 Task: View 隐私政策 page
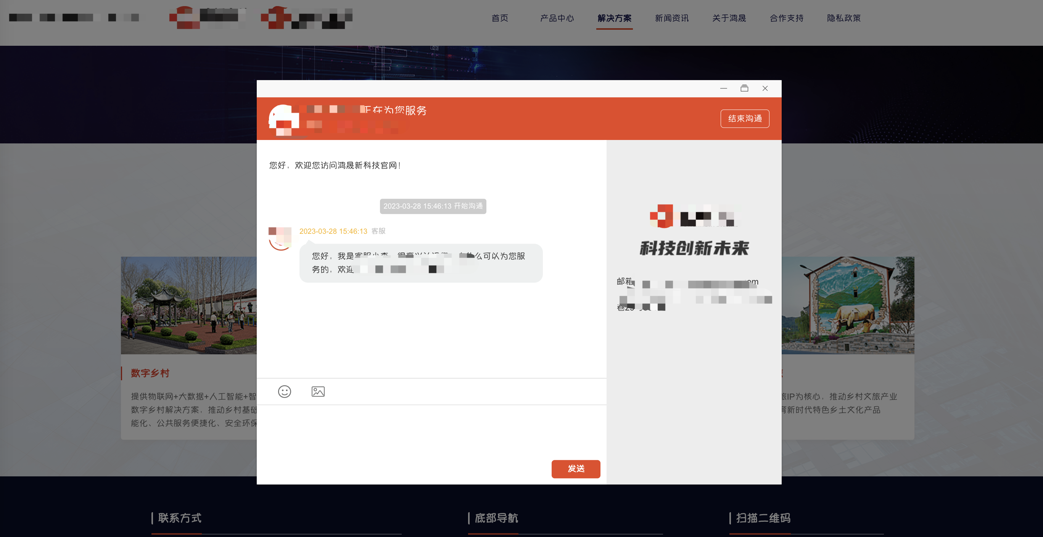tap(844, 18)
